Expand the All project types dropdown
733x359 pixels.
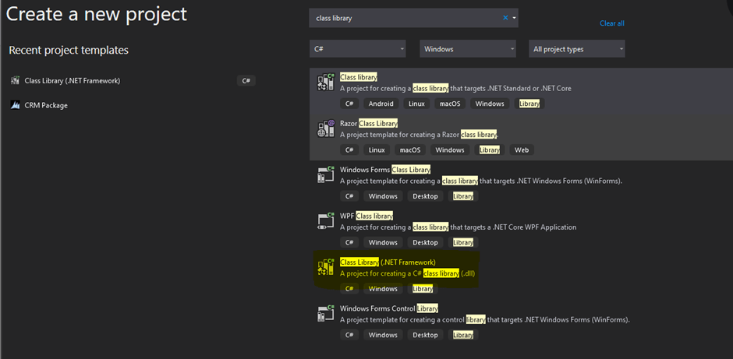[x=576, y=49]
